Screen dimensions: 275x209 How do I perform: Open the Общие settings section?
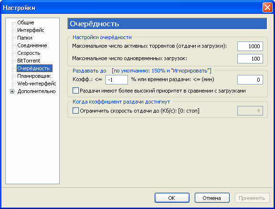point(26,22)
